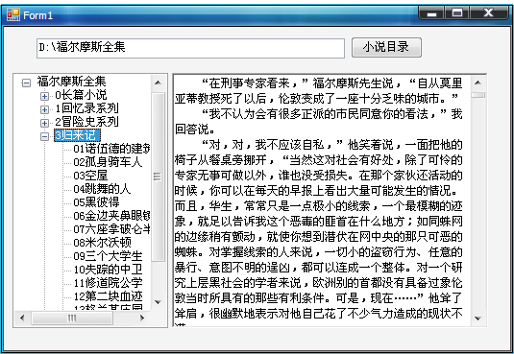Viewport: 514px width, 354px height.
Task: Open the chapter 08米尔沃顿
Action: click(102, 243)
